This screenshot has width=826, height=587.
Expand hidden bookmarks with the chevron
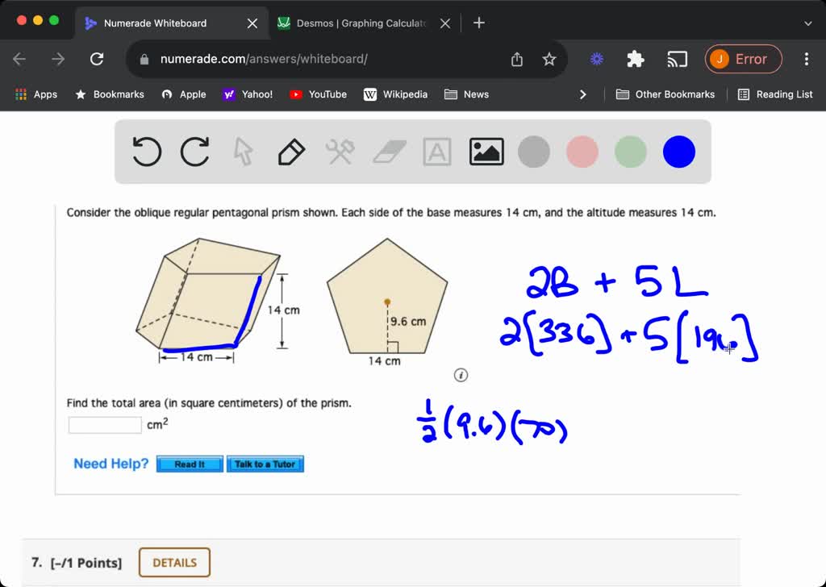(x=583, y=94)
